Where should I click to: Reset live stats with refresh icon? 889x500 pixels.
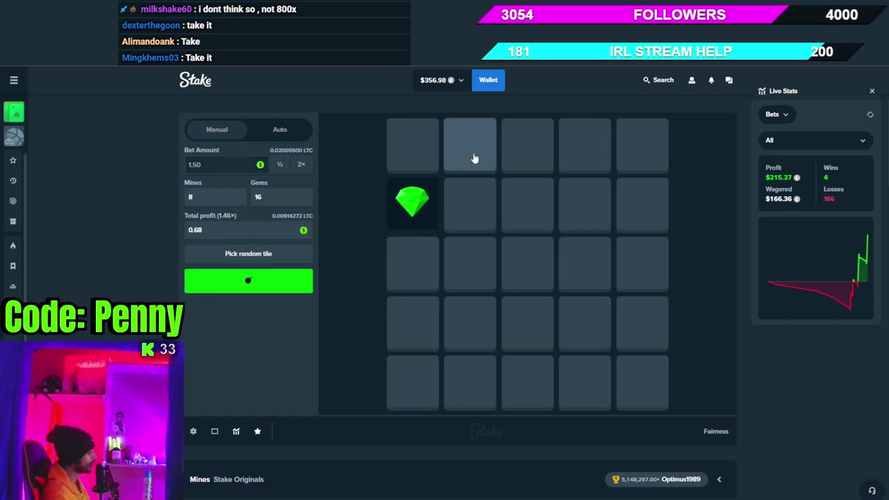coord(870,115)
